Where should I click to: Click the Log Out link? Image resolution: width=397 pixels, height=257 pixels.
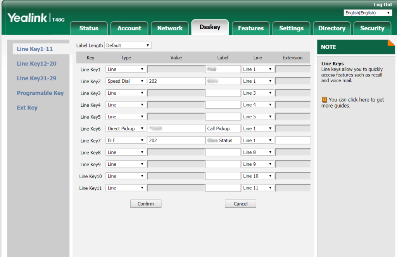pos(383,5)
